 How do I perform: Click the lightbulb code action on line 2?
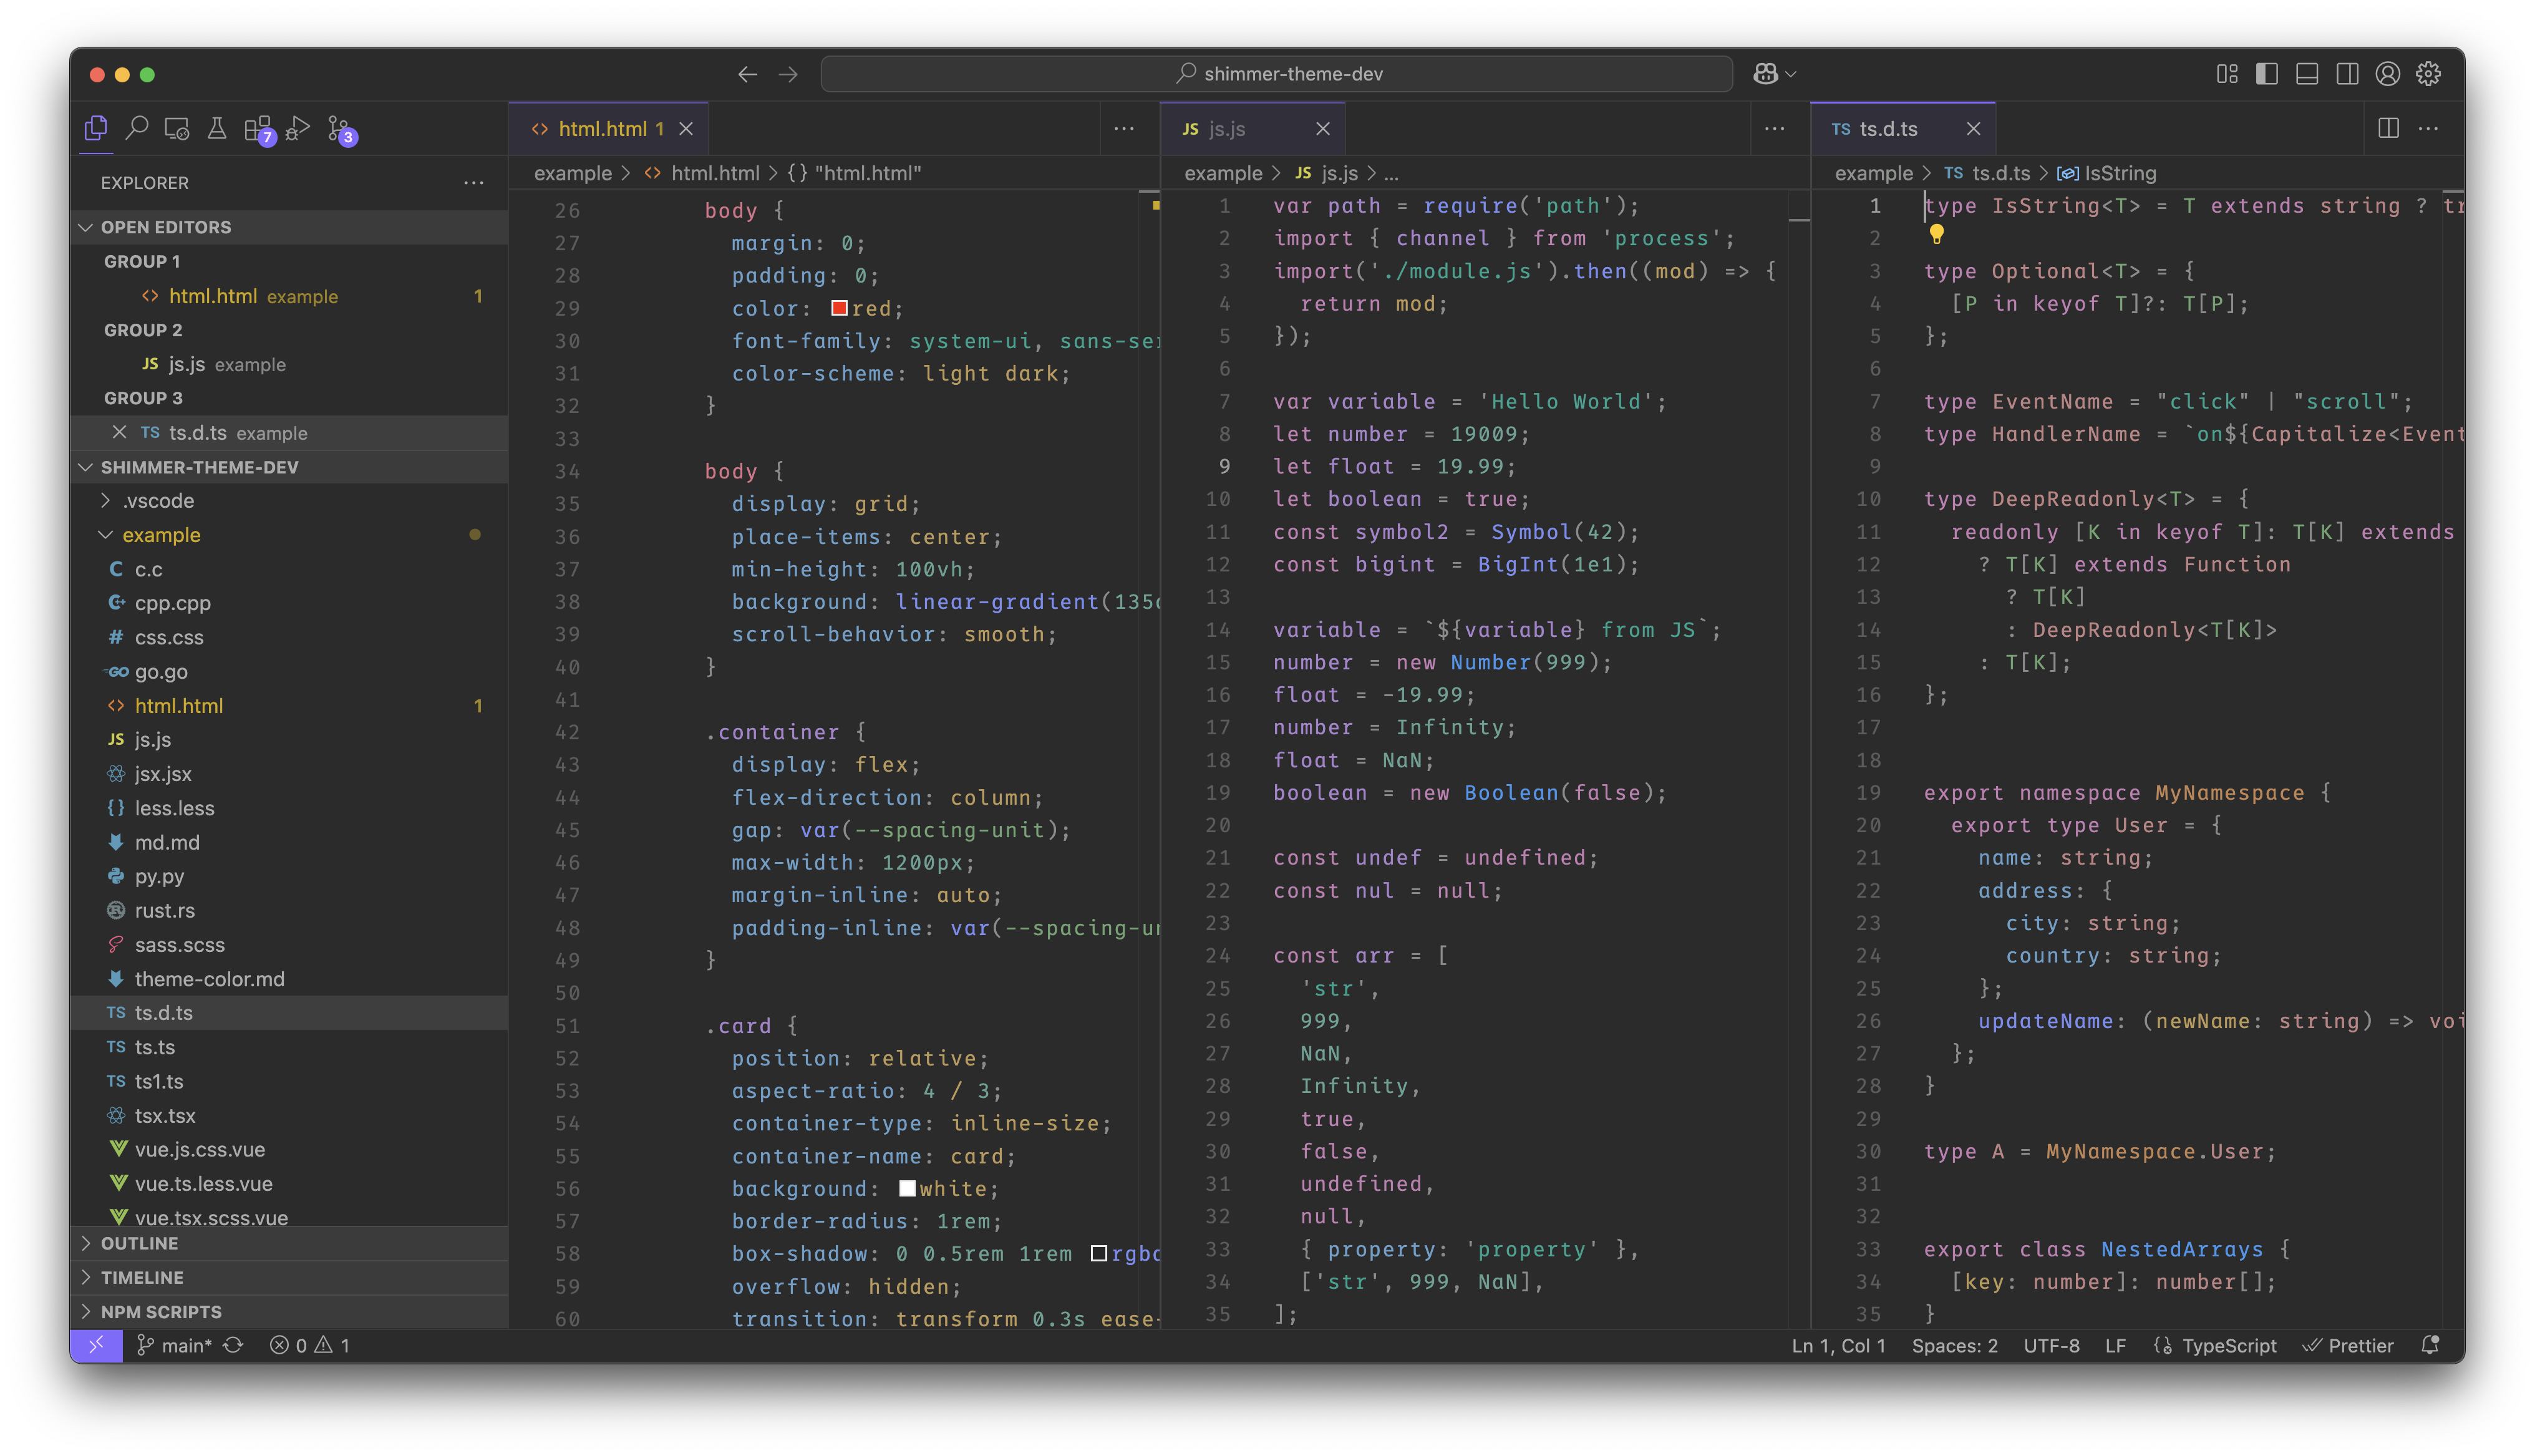[x=1936, y=234]
